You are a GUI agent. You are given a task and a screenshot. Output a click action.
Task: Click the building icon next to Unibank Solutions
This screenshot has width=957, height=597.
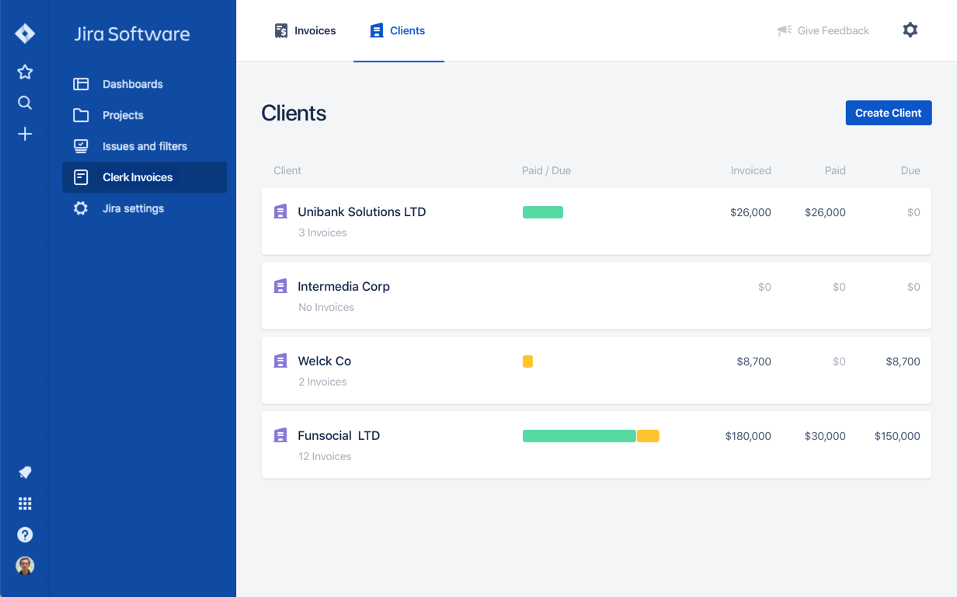280,211
